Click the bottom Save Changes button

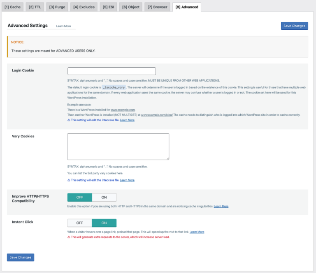coord(21,257)
